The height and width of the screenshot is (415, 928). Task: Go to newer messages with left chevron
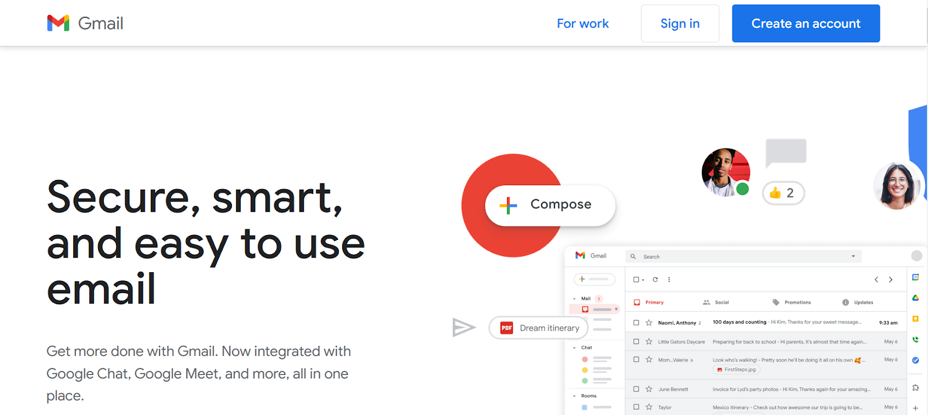tap(876, 280)
